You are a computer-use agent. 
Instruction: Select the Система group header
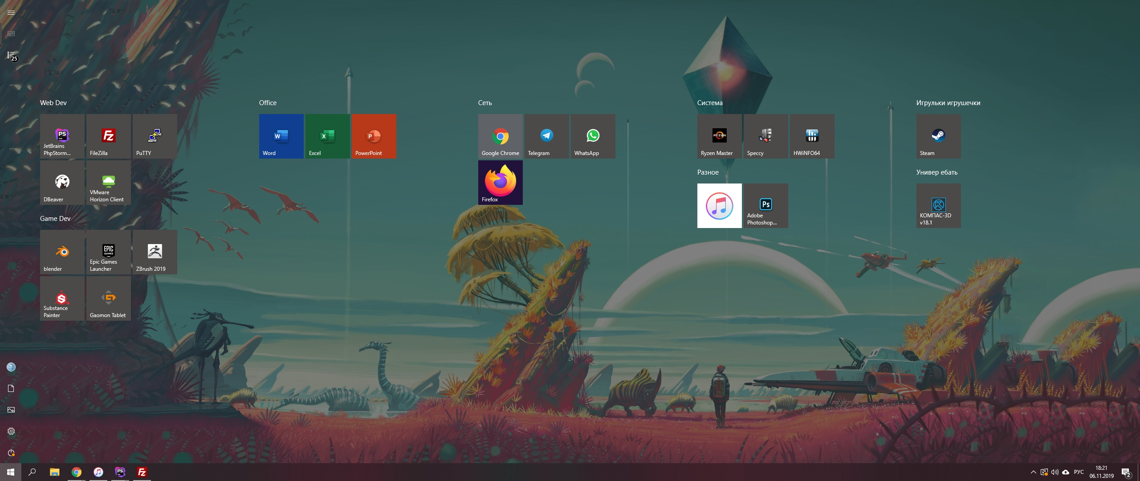click(x=710, y=103)
